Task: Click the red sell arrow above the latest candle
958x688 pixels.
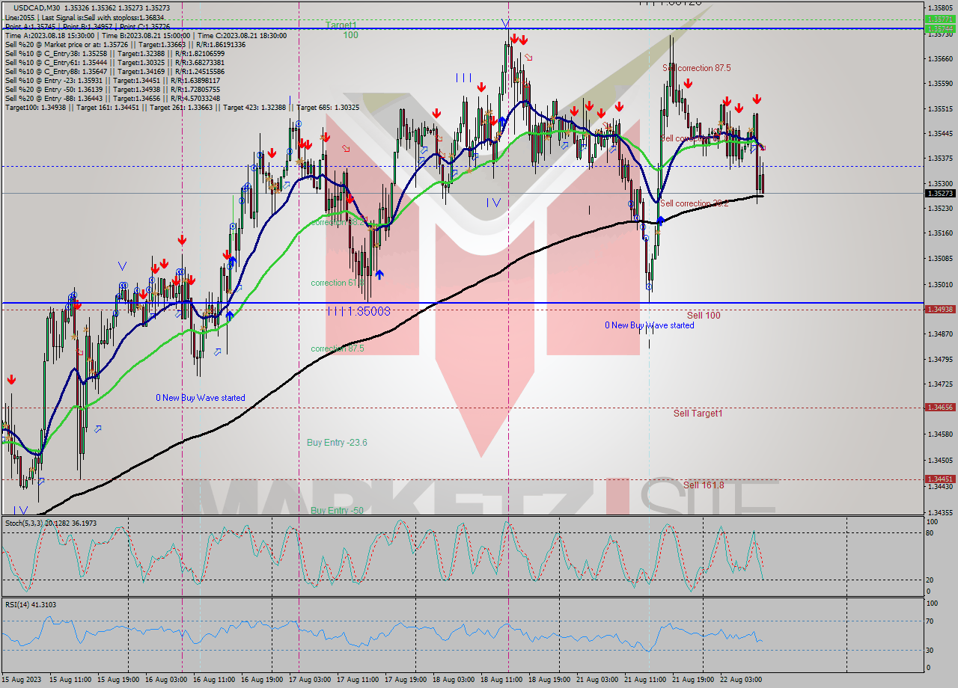Action: click(757, 99)
